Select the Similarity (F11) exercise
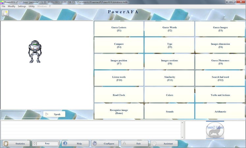The width and height of the screenshot is (246, 148). pyautogui.click(x=169, y=78)
